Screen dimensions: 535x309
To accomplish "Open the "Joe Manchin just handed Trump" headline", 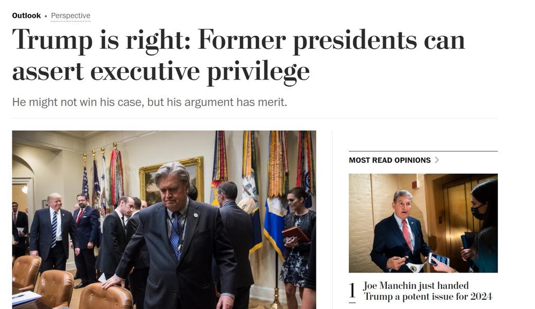I will click(427, 291).
